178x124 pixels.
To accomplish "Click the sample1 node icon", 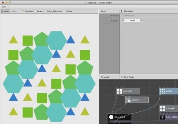I will 120,91.
